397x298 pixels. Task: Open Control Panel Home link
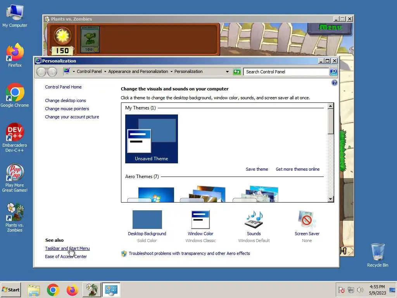(x=63, y=87)
